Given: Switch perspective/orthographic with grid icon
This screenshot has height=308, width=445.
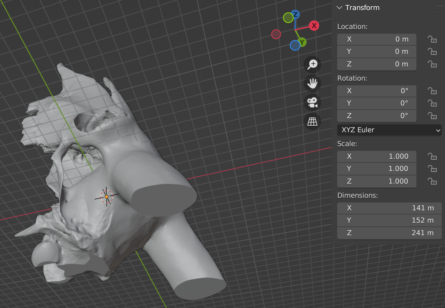Looking at the screenshot, I should coord(312,121).
